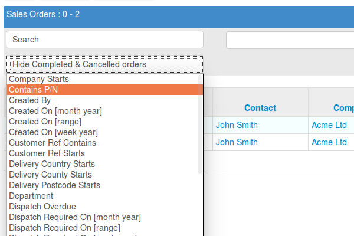This screenshot has width=354, height=236.
Task: Select the Created On [week year] option
Action: [x=53, y=132]
